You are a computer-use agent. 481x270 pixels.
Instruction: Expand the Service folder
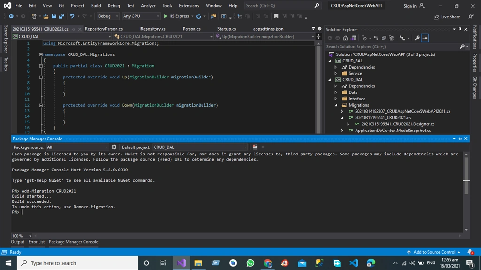(x=336, y=73)
